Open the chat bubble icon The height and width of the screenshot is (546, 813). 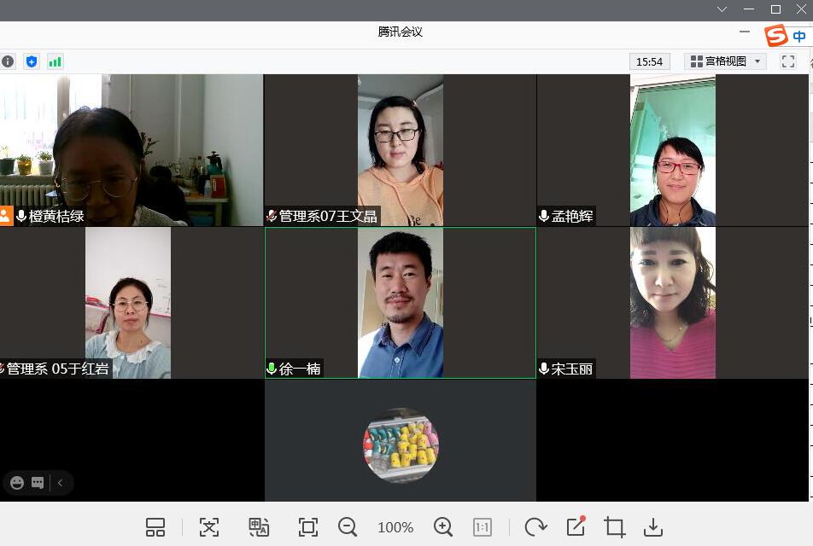pyautogui.click(x=38, y=483)
